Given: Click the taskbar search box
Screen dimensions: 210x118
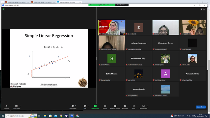Looking at the screenshot, I should click(21, 116).
